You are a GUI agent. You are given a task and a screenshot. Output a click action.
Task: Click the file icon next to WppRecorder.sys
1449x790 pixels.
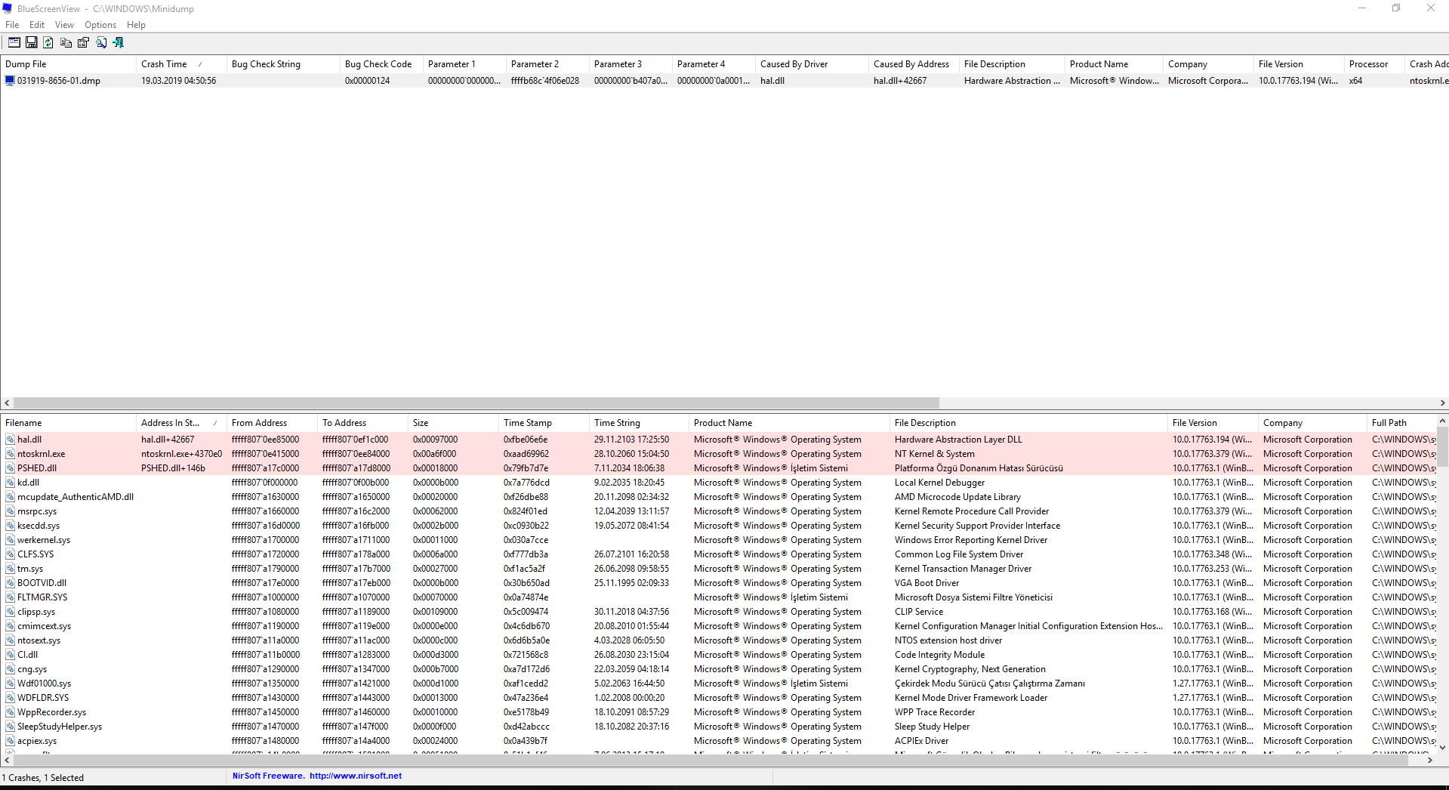(x=11, y=712)
